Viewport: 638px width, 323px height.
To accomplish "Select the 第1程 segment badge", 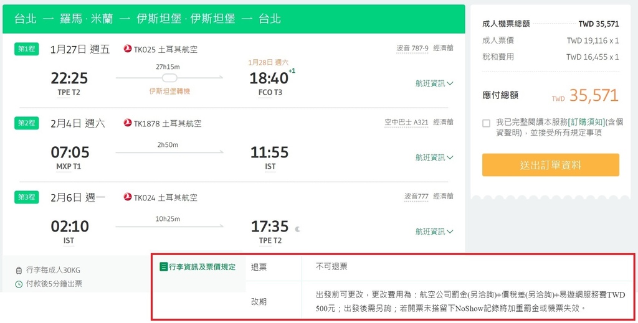I will click(27, 49).
